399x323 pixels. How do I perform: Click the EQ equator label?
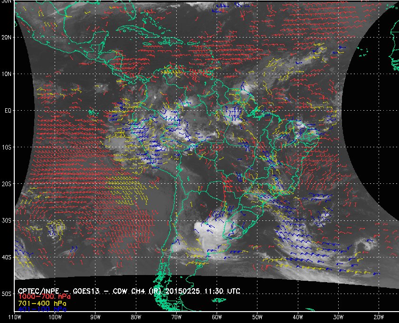click(x=8, y=111)
